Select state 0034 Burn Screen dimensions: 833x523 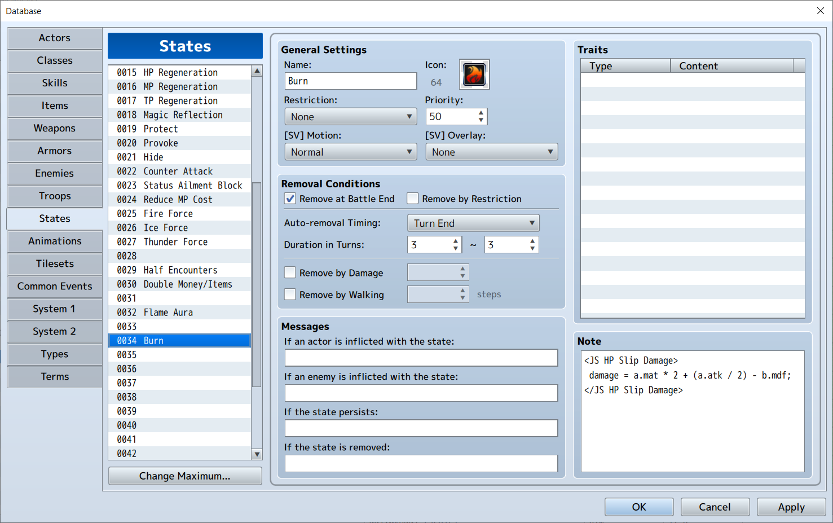tap(179, 341)
